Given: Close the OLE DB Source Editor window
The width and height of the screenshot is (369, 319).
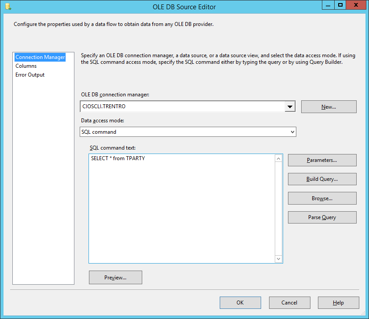Looking at the screenshot, I should pyautogui.click(x=356, y=5).
